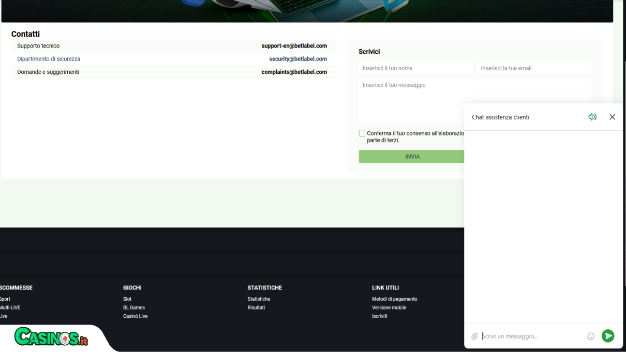Click the Casinos.it logo
This screenshot has width=626, height=352.
(x=51, y=337)
